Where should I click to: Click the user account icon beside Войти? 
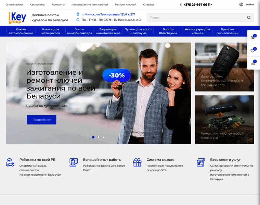241,4
